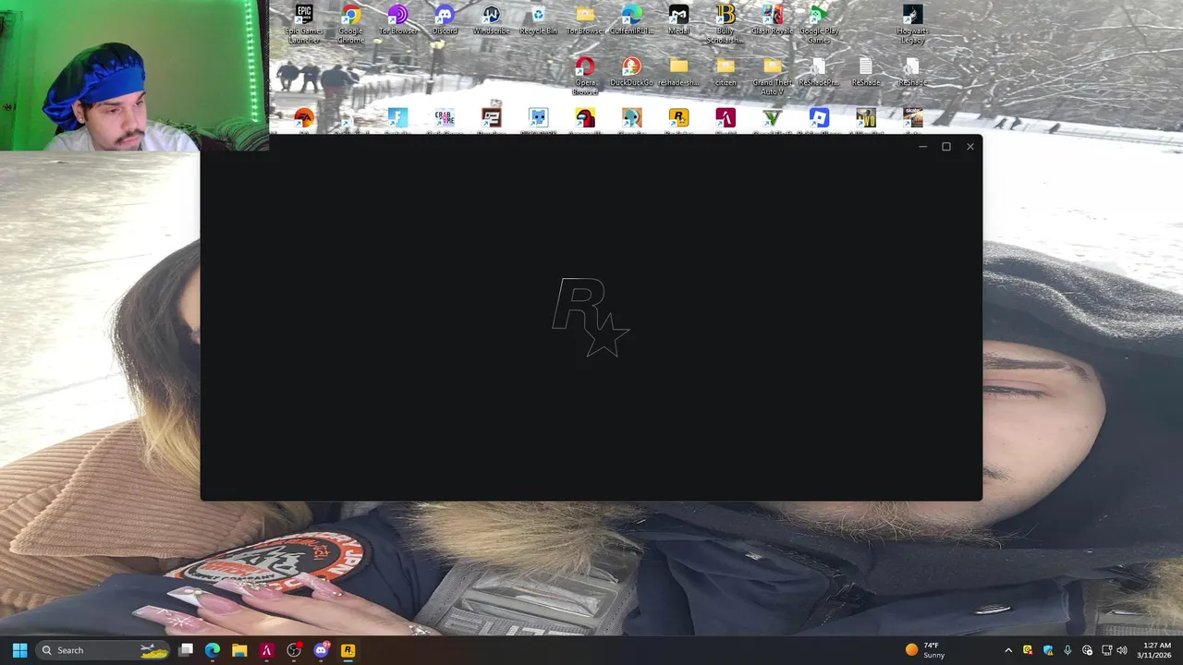
Task: Click the microphone tray icon
Action: 1067,650
